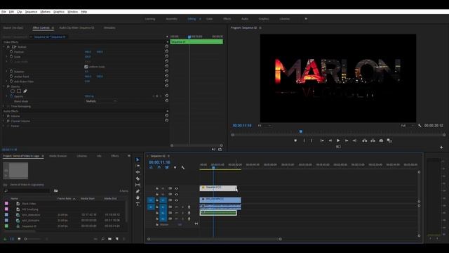Toggle animation stopwatch for Anchor Point
The height and width of the screenshot is (253, 449).
click(x=11, y=77)
